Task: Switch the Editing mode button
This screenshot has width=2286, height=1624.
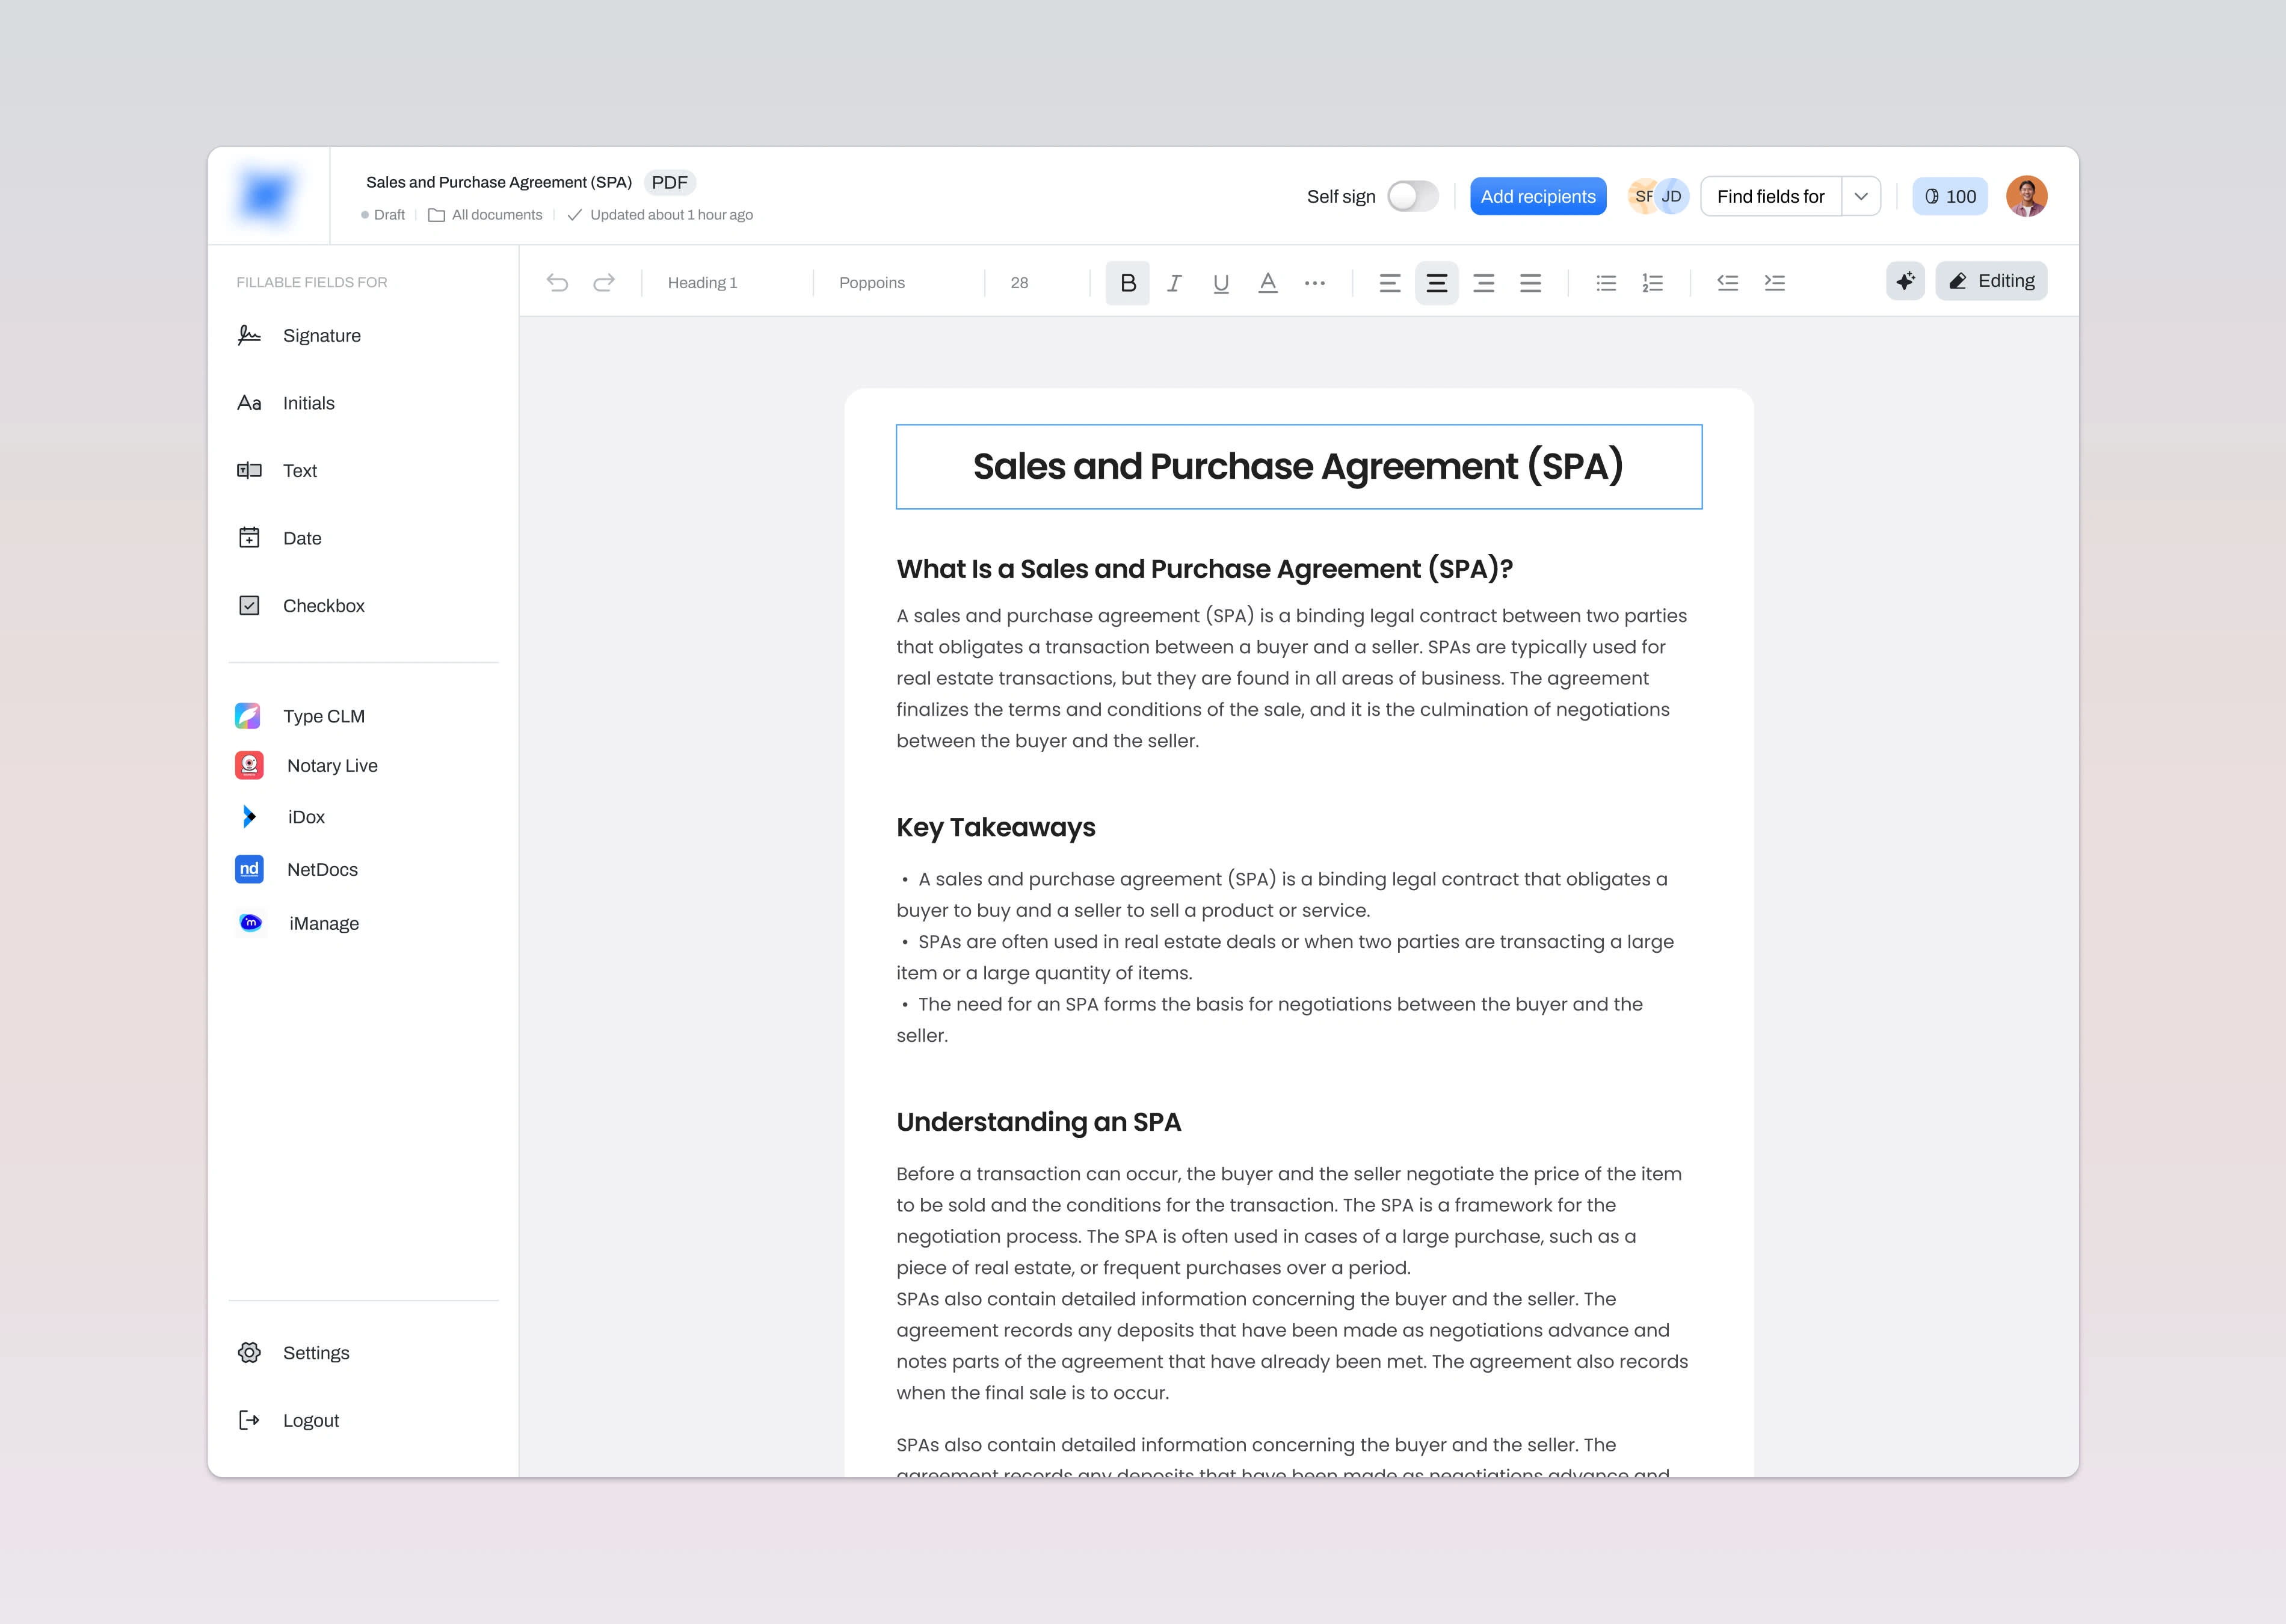Action: point(1992,281)
